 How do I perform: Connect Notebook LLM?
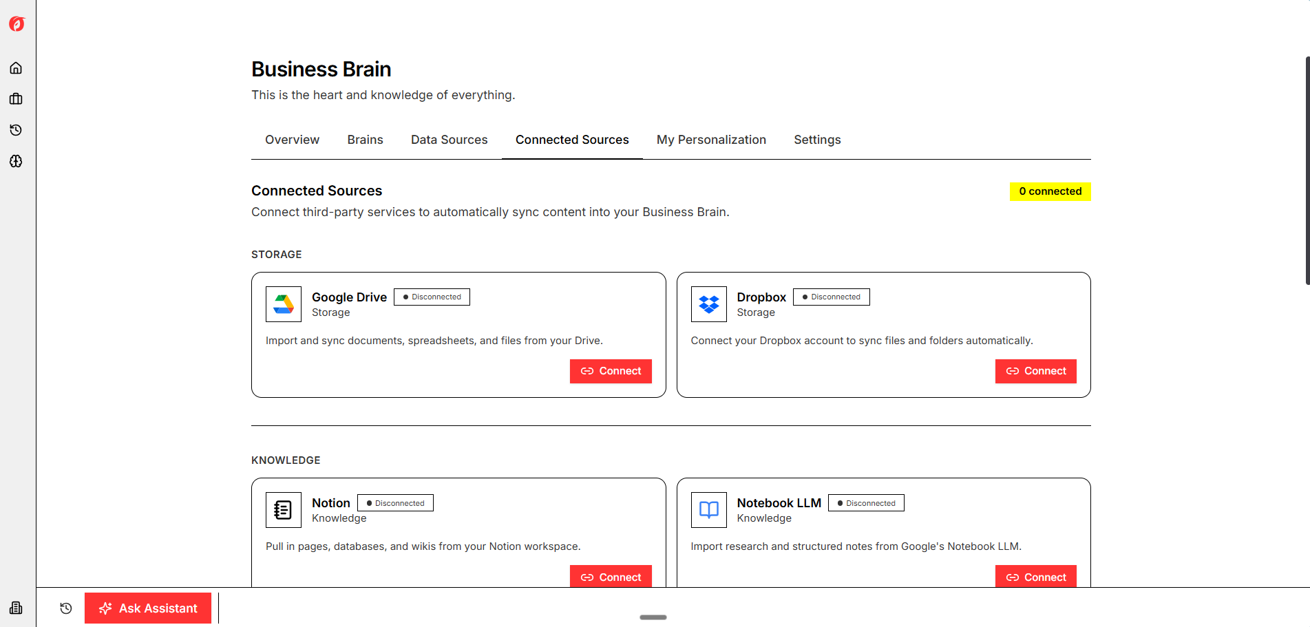[1035, 577]
